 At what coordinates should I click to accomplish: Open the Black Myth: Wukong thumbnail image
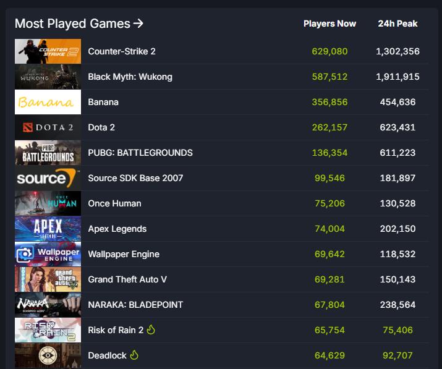48,77
